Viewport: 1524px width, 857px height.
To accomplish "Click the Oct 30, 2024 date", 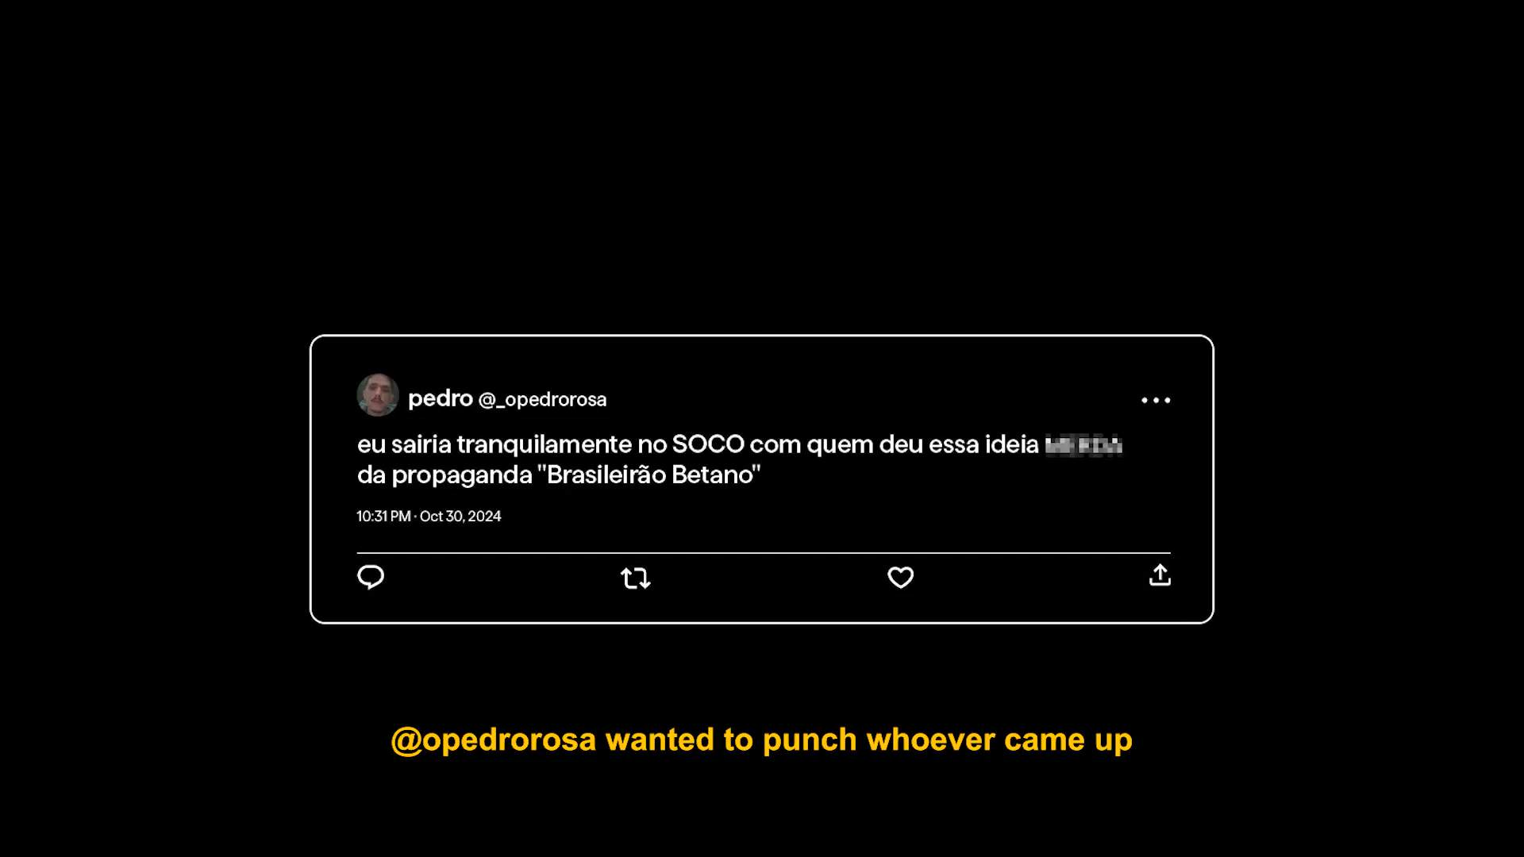I will click(460, 516).
